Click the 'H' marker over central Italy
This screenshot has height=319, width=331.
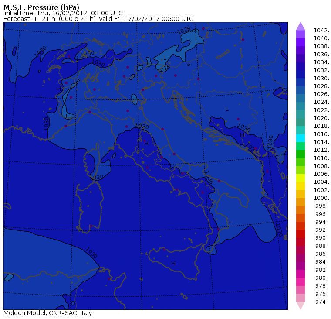pos(146,144)
